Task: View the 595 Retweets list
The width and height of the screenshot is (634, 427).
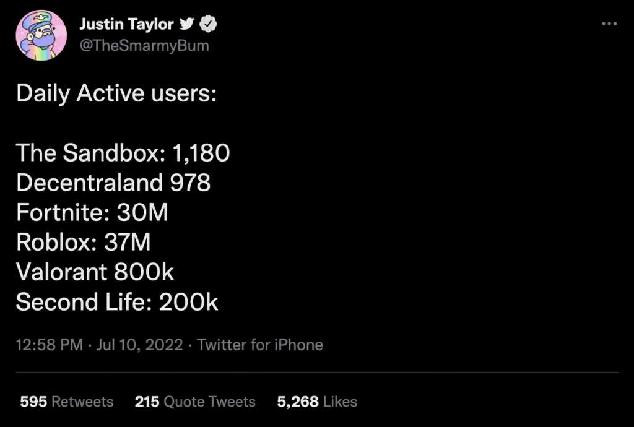Action: [66, 402]
